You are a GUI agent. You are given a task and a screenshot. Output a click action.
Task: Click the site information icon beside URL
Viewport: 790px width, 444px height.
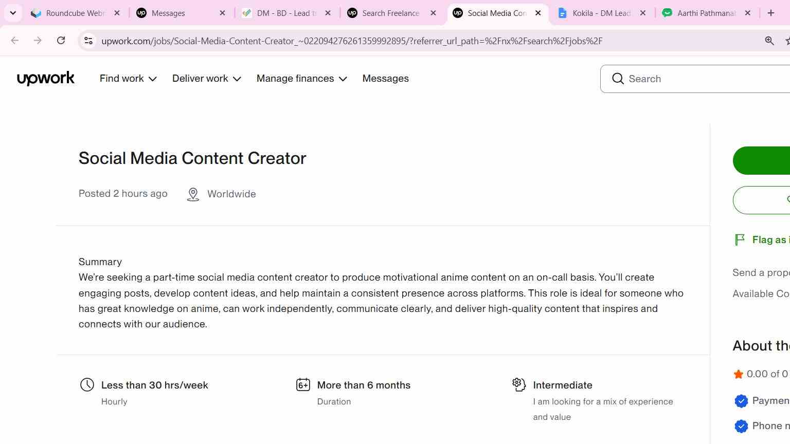coord(88,41)
